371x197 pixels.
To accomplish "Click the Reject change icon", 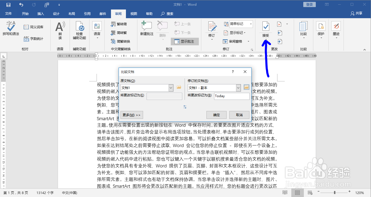I will click(x=279, y=24).
